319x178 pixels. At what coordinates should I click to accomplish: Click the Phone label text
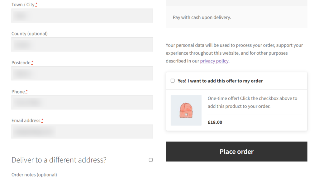tap(18, 92)
